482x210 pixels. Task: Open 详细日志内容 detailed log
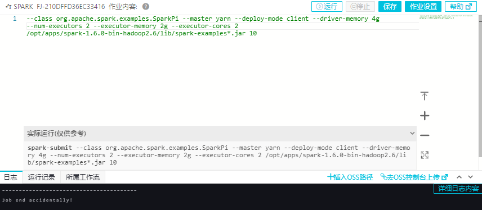point(458,188)
